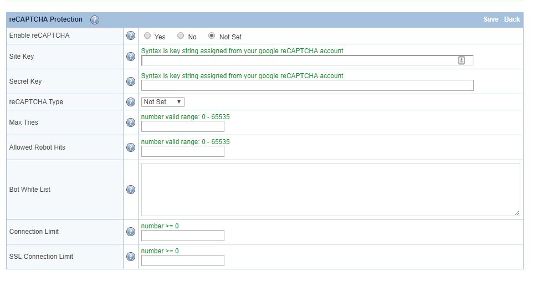Open the reCAPTCHA Type dropdown

[x=163, y=102]
